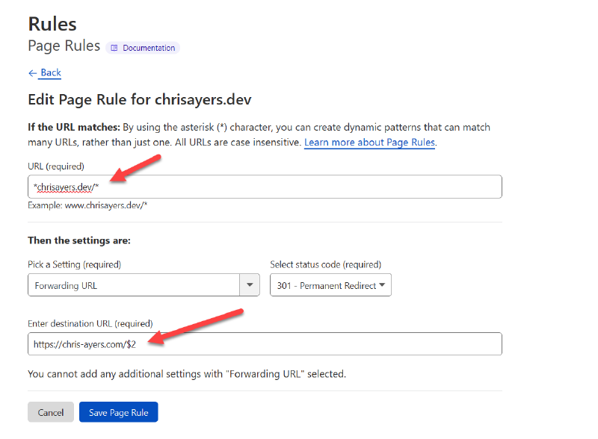Open the Documentation badge link
Screen dimensions: 598x439
click(x=143, y=48)
